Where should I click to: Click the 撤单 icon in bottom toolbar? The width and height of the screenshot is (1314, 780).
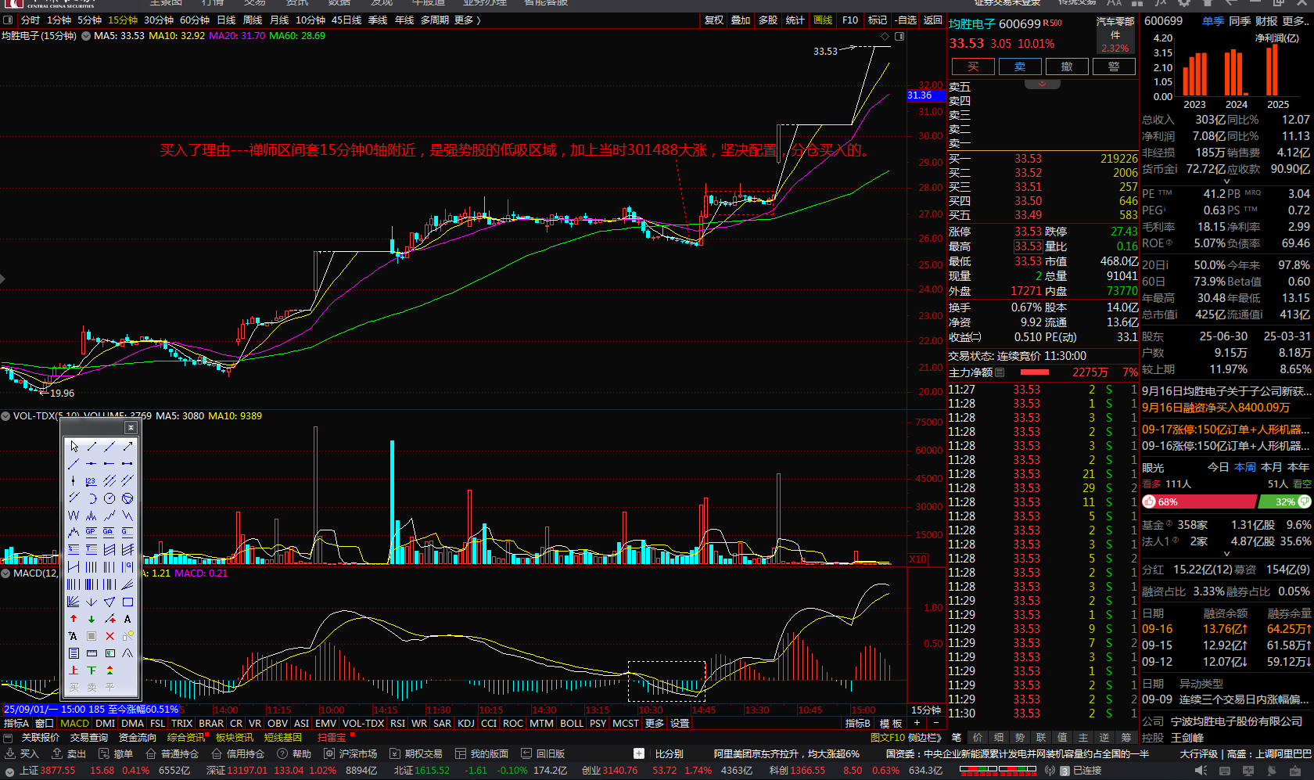click(104, 753)
